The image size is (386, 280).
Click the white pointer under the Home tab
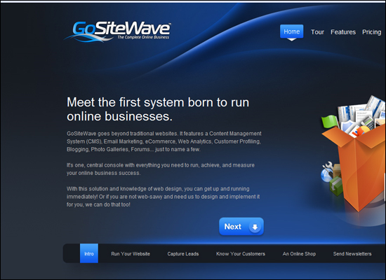pos(292,39)
